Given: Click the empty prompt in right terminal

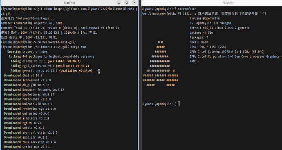Looking at the screenshot, I should tap(161, 104).
